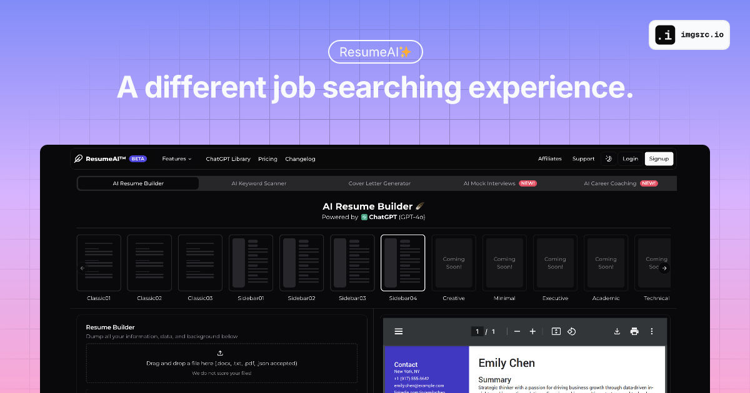This screenshot has height=393, width=750.
Task: Rotate the resume preview page
Action: pos(572,331)
